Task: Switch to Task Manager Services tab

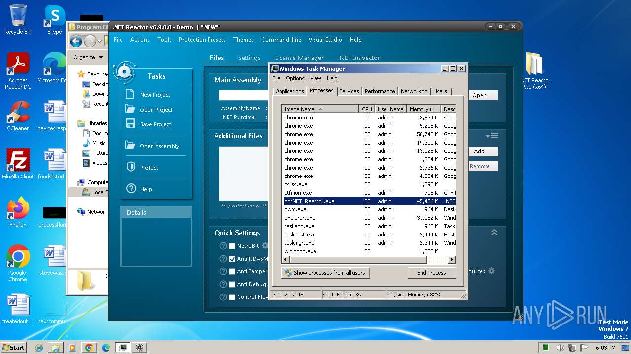Action: pyautogui.click(x=349, y=91)
